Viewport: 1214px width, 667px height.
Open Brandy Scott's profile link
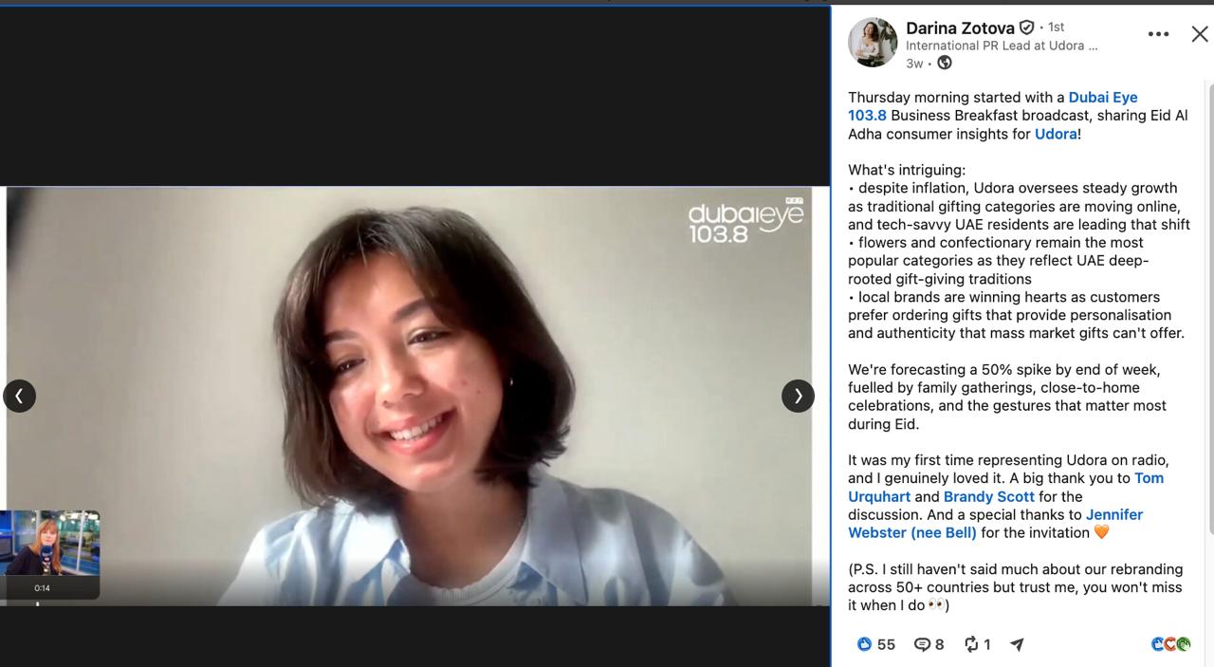pyautogui.click(x=989, y=496)
